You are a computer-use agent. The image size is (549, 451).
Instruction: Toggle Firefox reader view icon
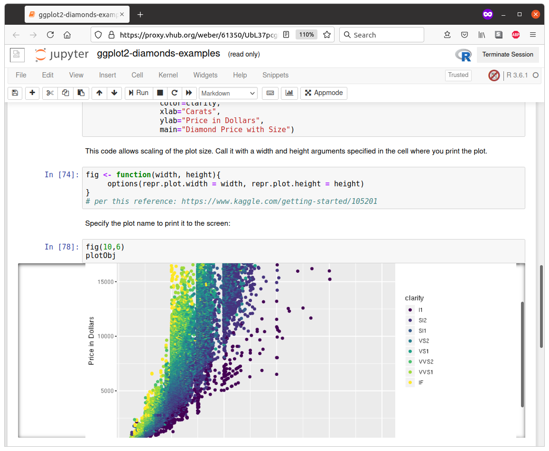(286, 35)
